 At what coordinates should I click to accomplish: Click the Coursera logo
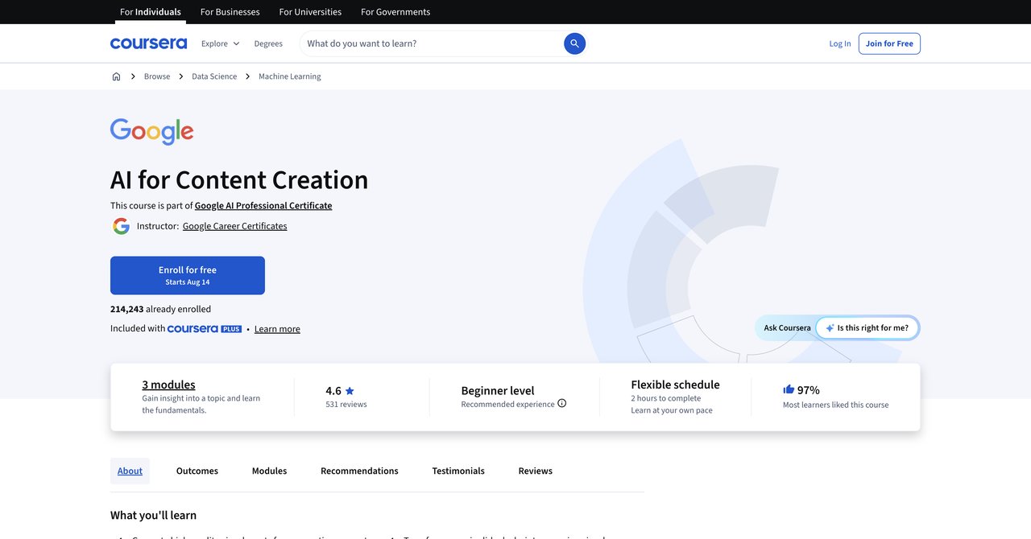148,43
